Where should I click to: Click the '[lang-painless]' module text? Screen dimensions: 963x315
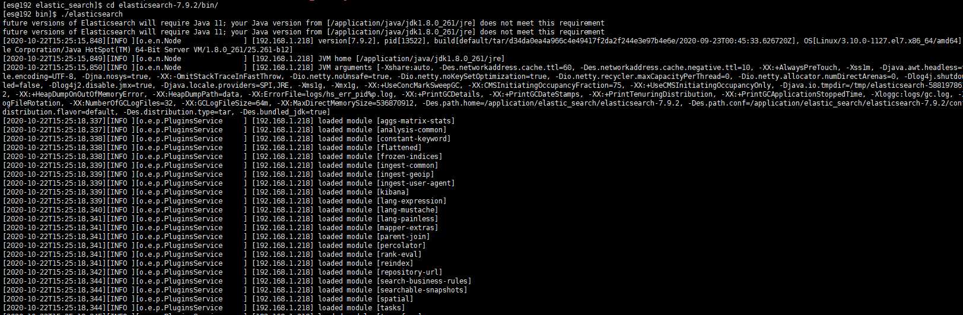coord(408,219)
